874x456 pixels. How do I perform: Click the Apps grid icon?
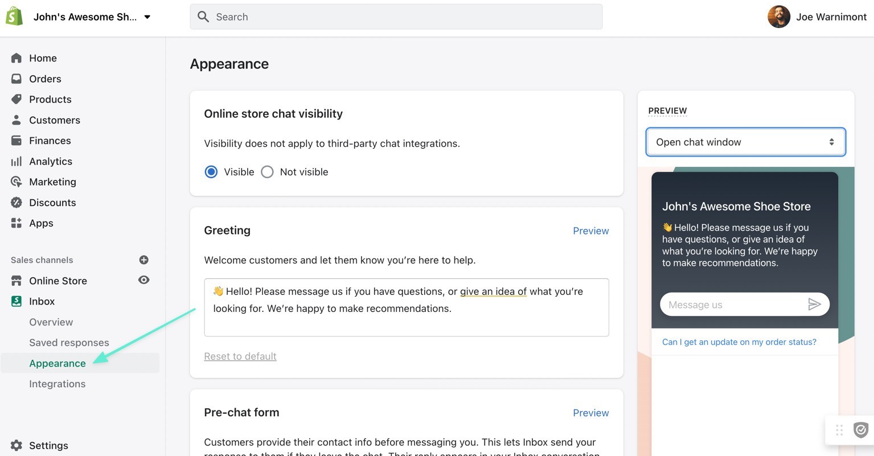coord(17,223)
